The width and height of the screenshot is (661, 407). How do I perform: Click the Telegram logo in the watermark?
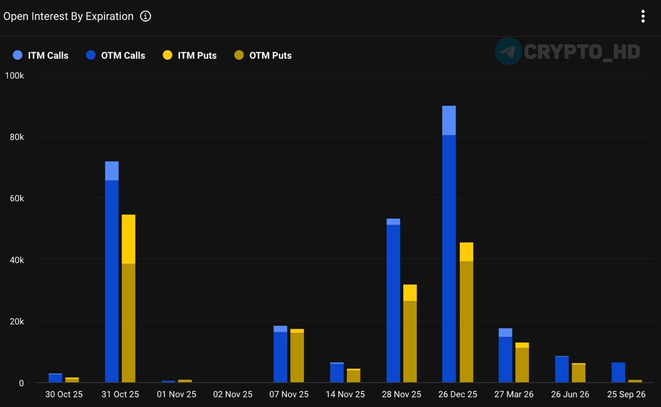tap(508, 52)
